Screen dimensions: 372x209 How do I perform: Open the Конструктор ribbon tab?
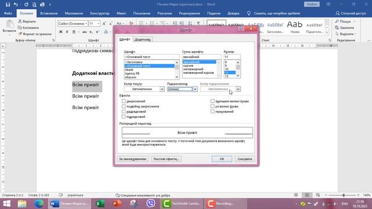coord(99,13)
